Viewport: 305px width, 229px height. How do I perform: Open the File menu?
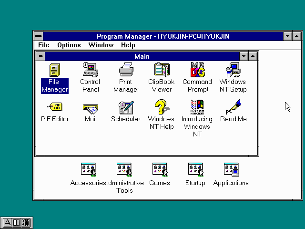click(43, 45)
